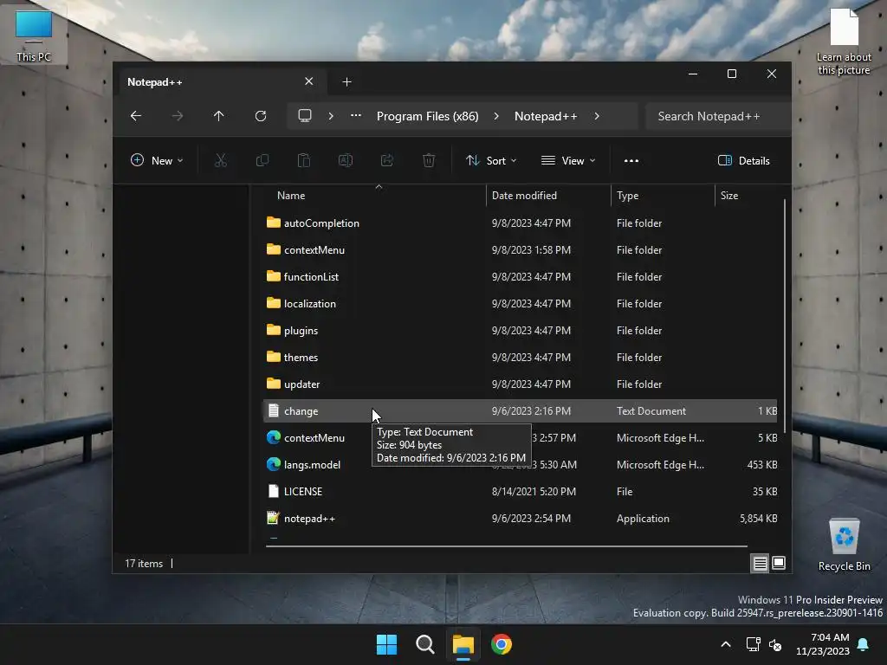The image size is (887, 665).
Task: Open the Windows Start menu
Action: click(x=387, y=644)
